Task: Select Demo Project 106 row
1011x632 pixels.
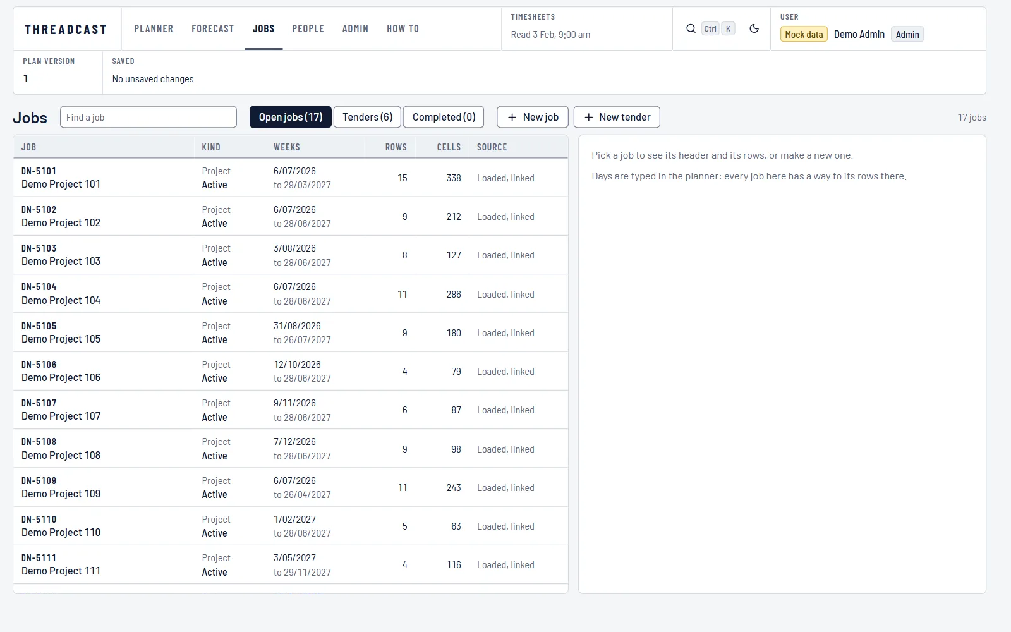Action: click(291, 371)
